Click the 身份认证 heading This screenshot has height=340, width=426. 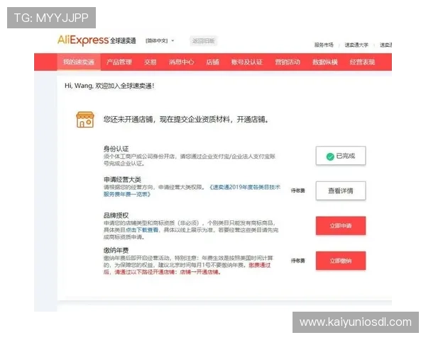[116, 149]
